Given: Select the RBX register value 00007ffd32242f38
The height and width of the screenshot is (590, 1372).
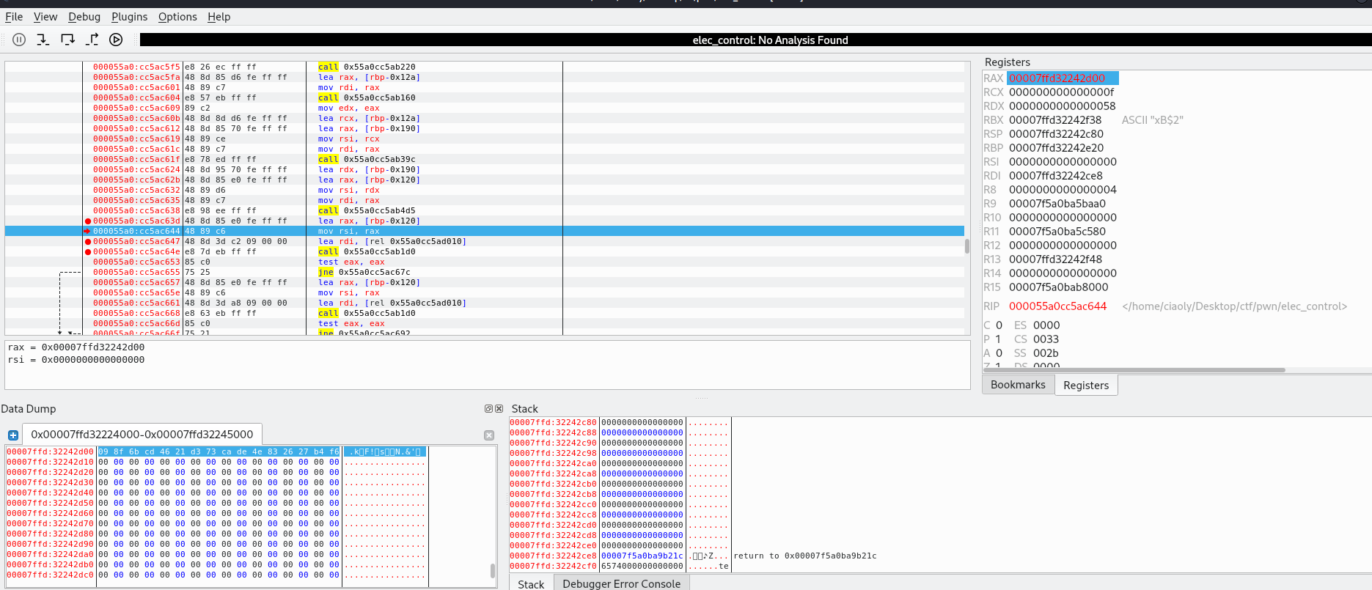Looking at the screenshot, I should click(1055, 119).
